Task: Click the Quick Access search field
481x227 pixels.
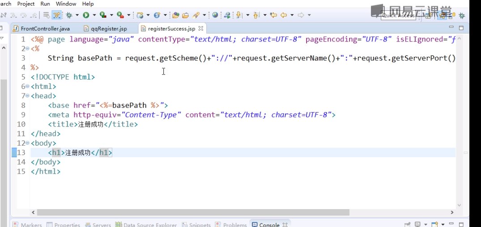Action: 398,15
